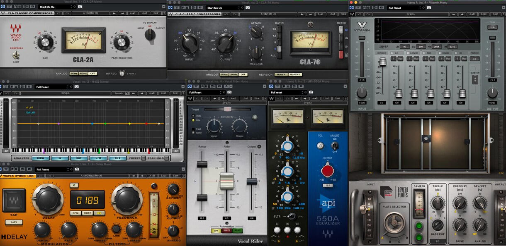Select BLACKY revision on CLA-76
This screenshot has width=506, height=246.
[x=295, y=74]
